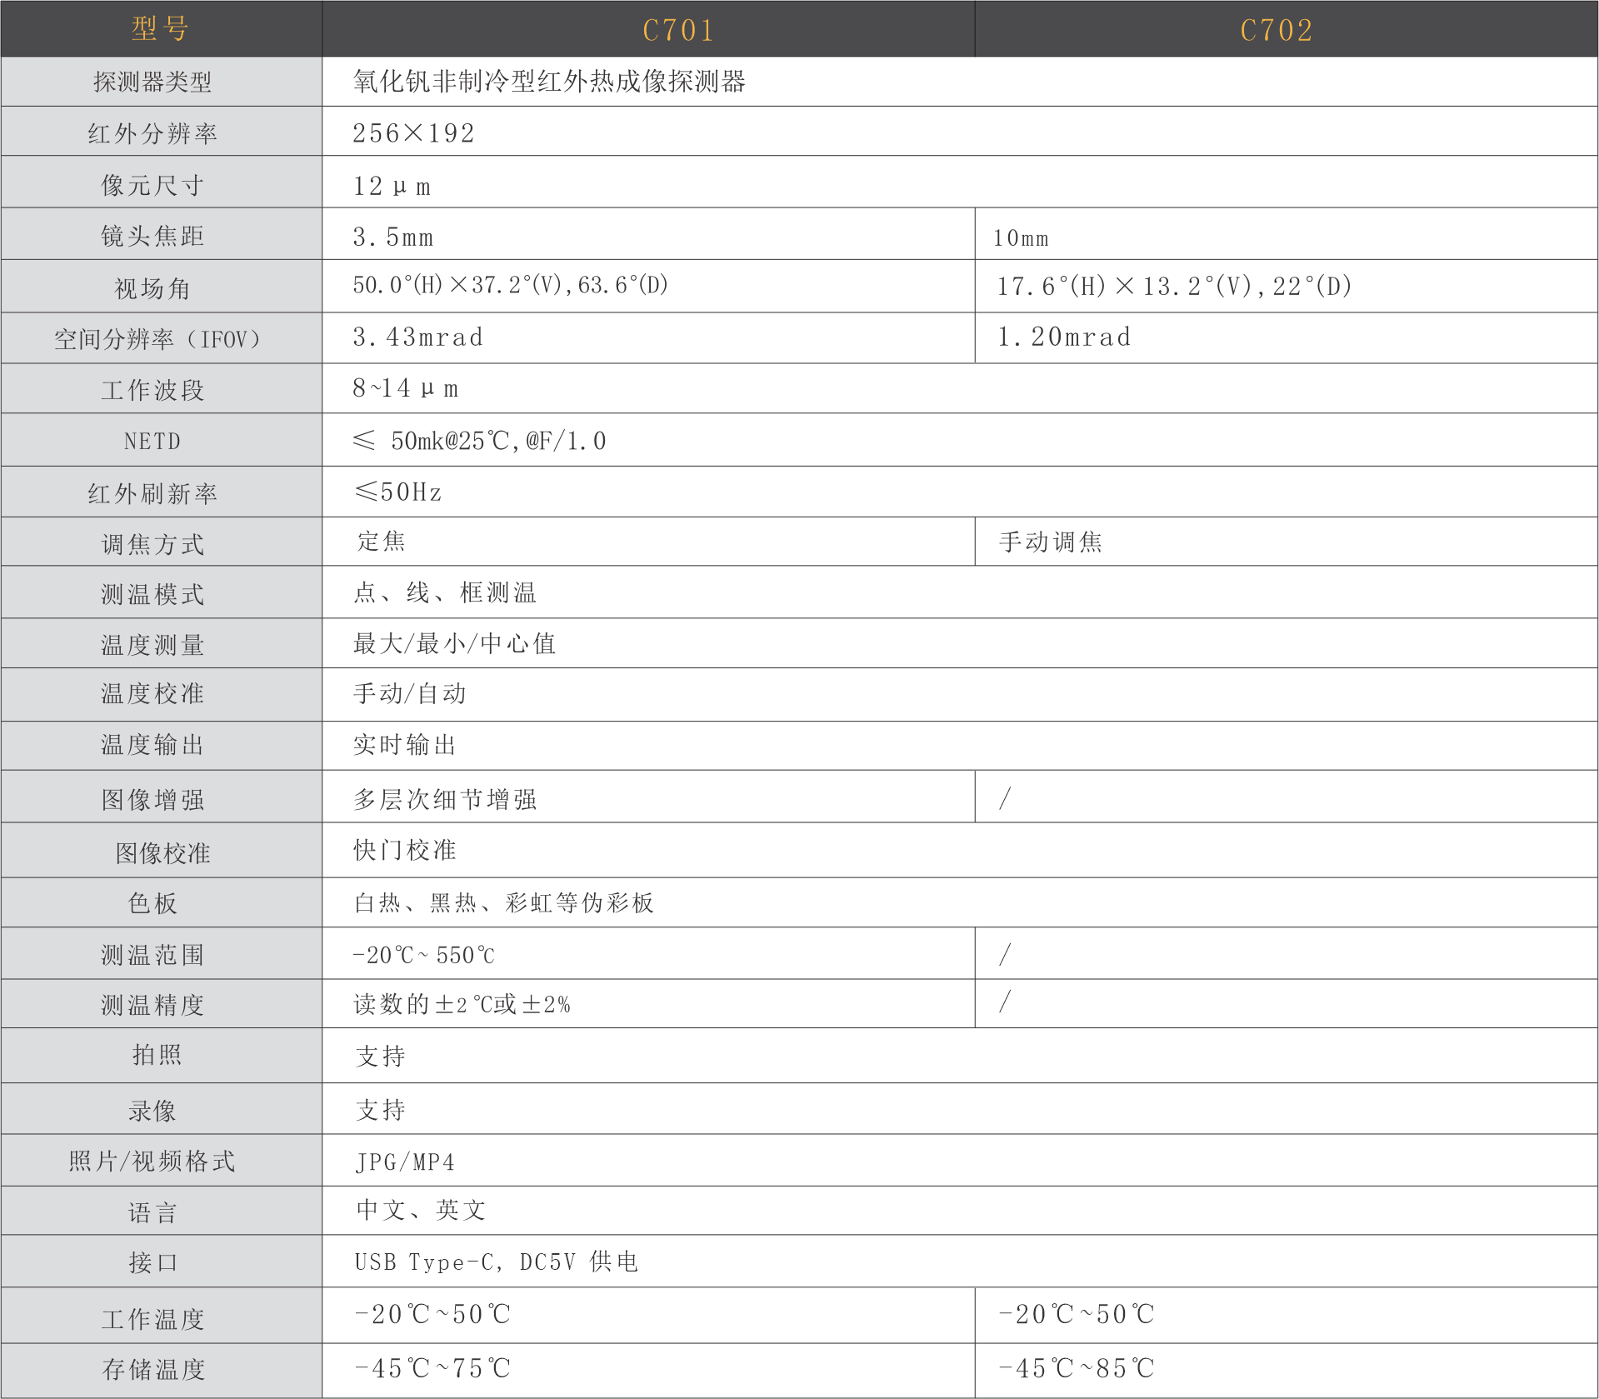Select the 温度测量 row label

(152, 645)
